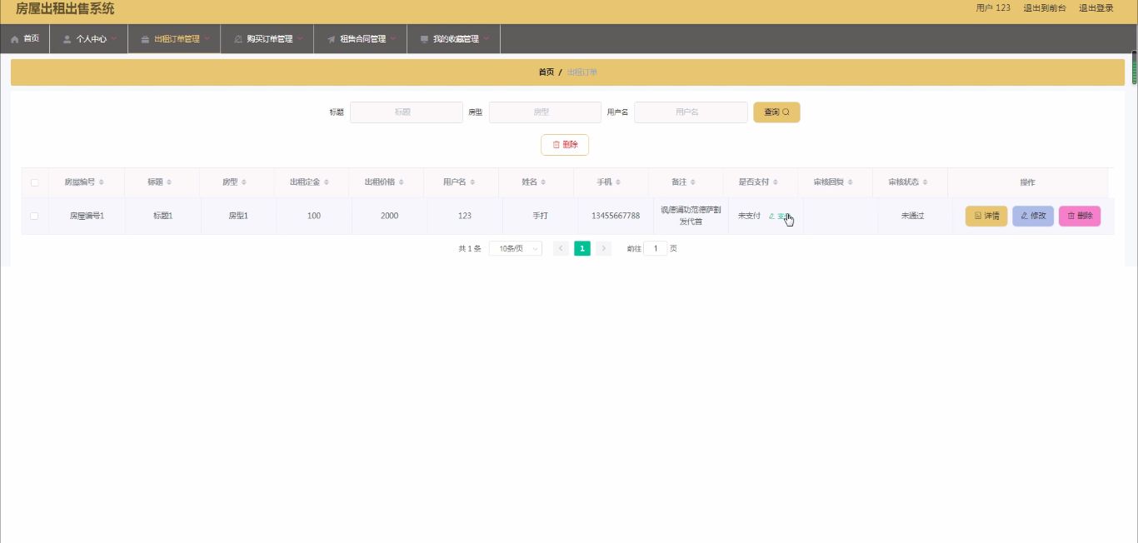Open the 10条/页 page size dropdown

pos(516,248)
